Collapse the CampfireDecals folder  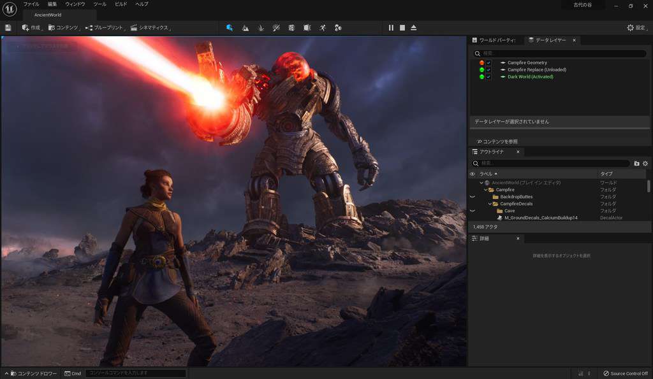[x=490, y=204]
